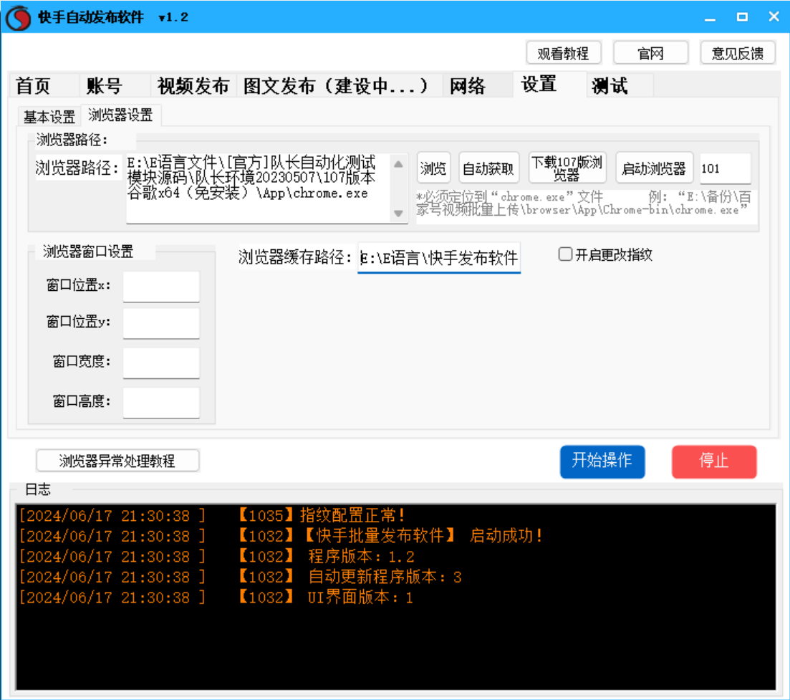The height and width of the screenshot is (700, 790).
Task: Click the log line UI界面版本：1
Action: pos(216,598)
